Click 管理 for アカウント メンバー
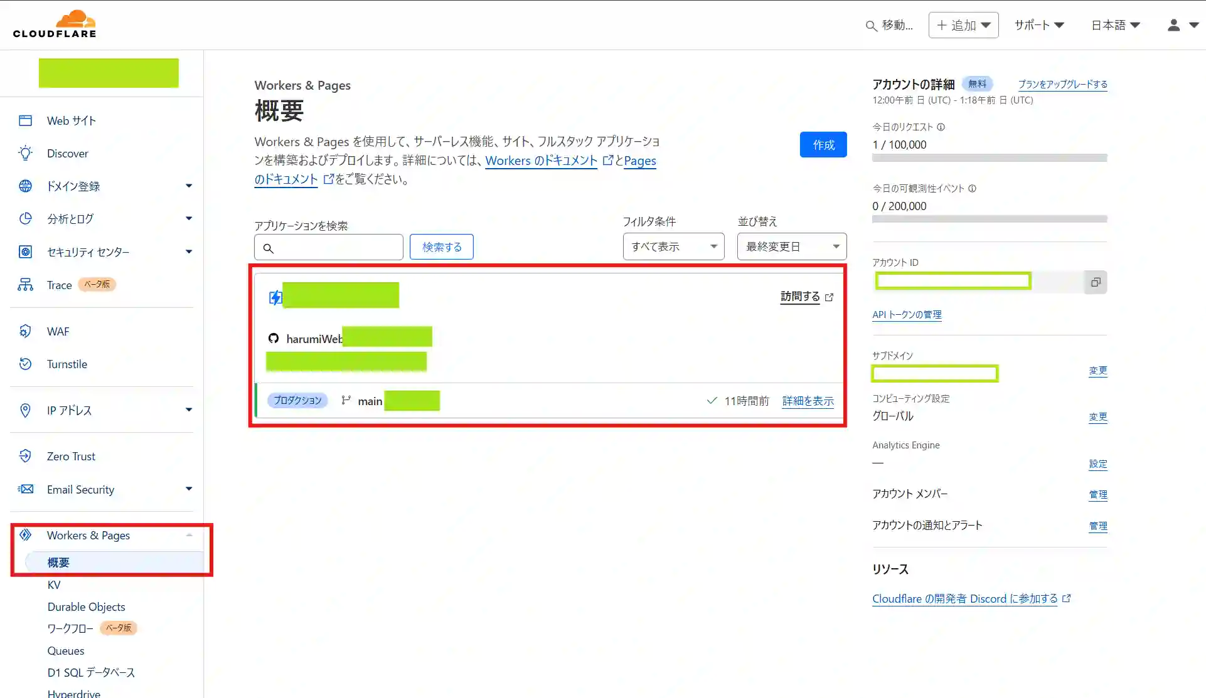The width and height of the screenshot is (1206, 698). pyautogui.click(x=1098, y=495)
